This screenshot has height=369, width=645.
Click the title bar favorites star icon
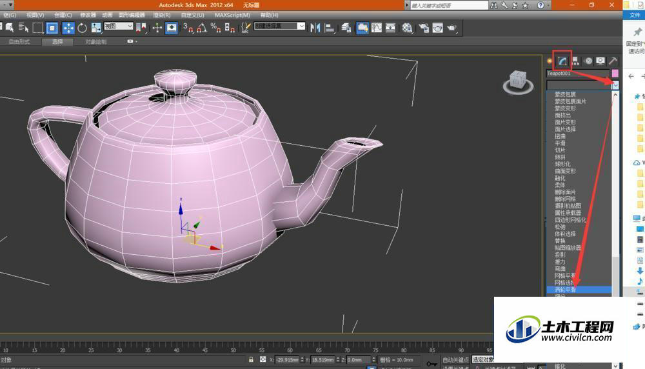525,5
